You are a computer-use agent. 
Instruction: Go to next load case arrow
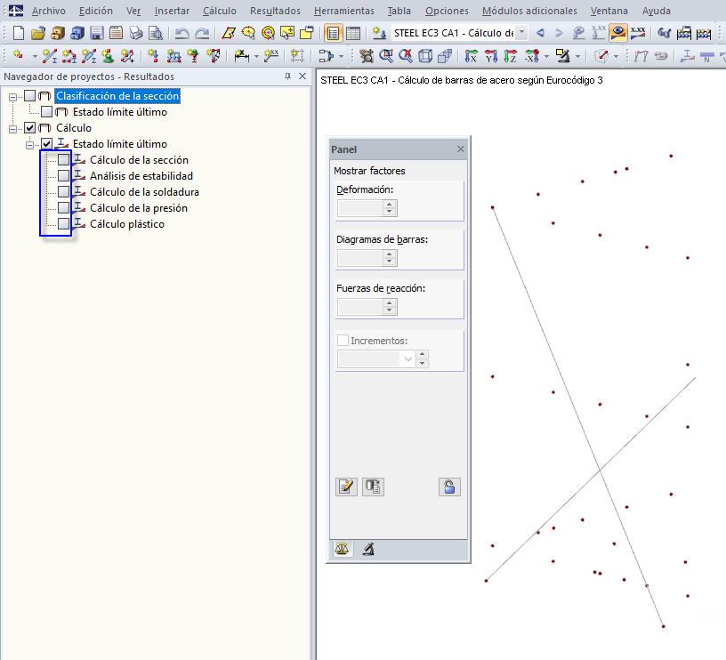click(x=559, y=33)
